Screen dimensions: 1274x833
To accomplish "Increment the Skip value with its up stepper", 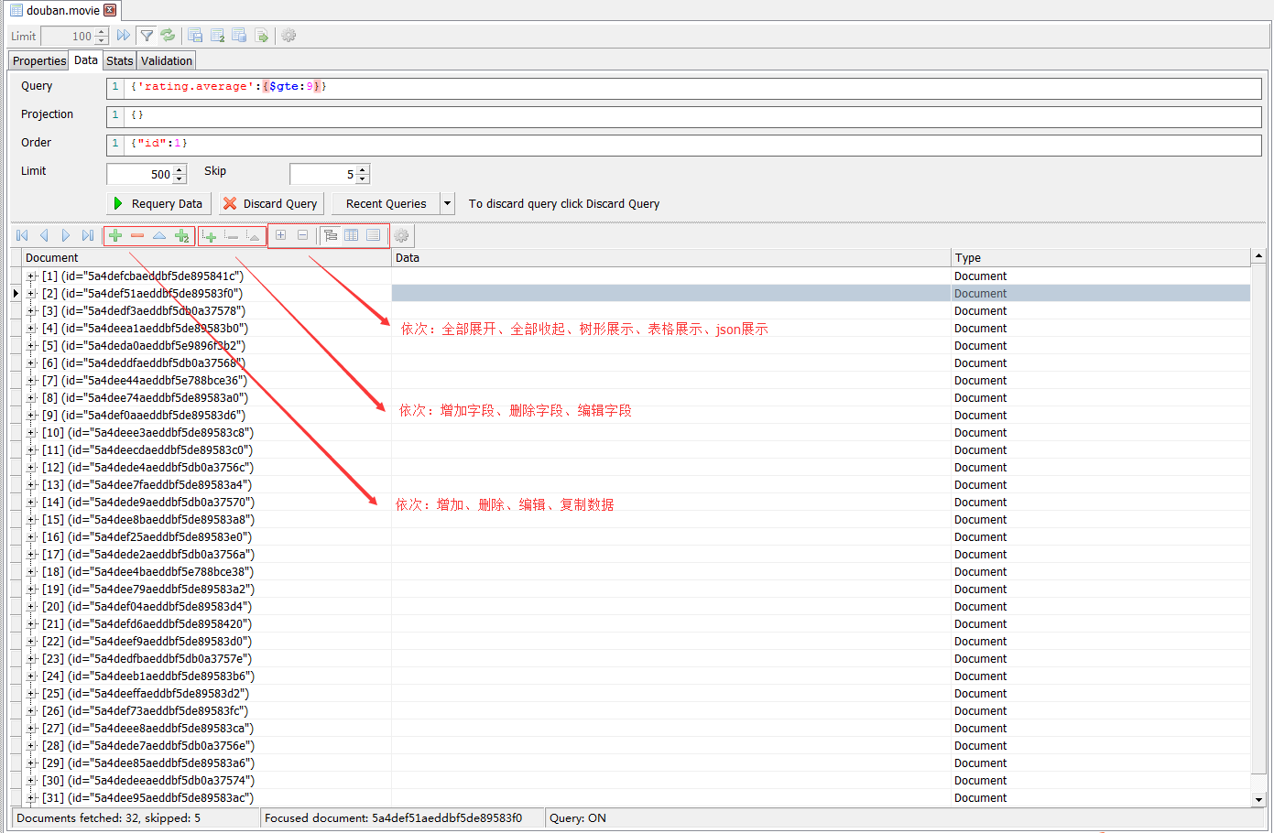I will [x=361, y=168].
